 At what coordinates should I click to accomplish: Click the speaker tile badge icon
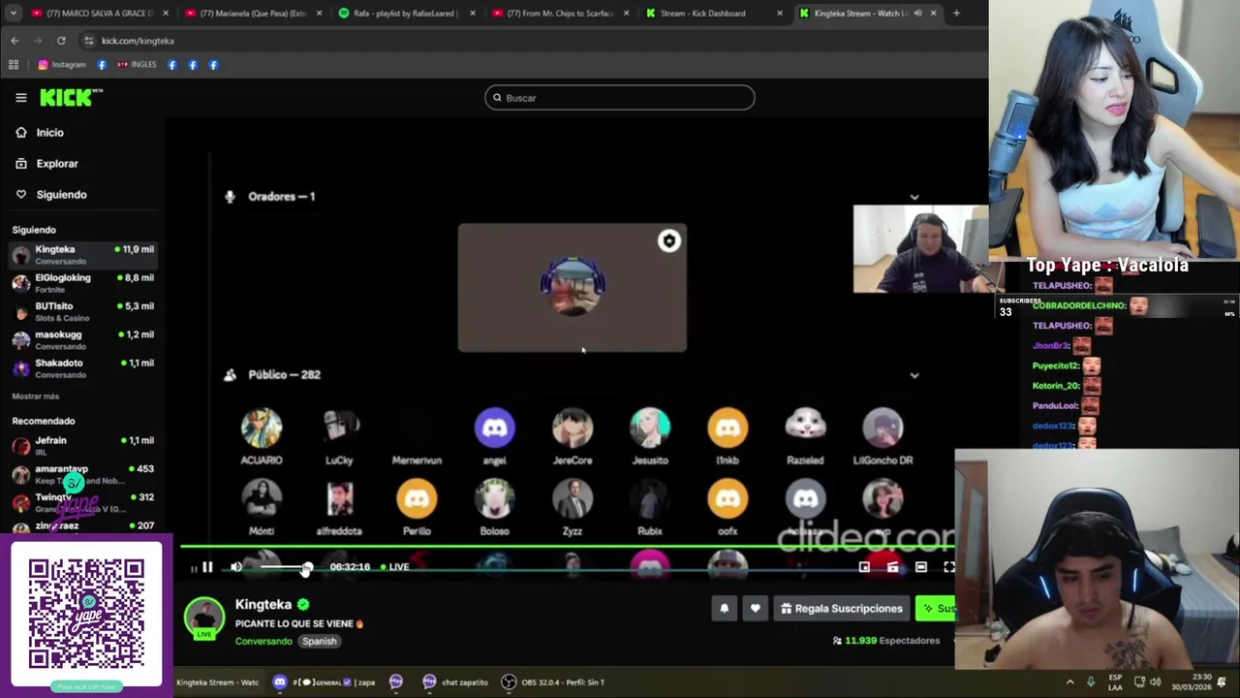coord(669,241)
